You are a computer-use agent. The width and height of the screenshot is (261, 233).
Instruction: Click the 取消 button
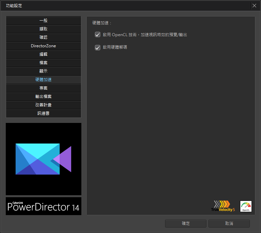(x=229, y=224)
